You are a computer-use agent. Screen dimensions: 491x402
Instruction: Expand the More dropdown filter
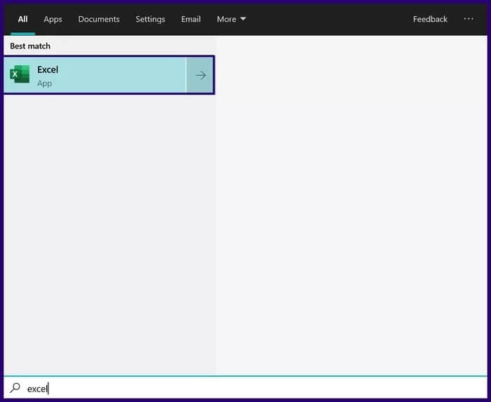pos(231,20)
